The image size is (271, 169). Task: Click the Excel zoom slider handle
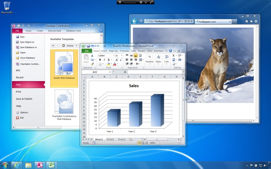coord(169,143)
